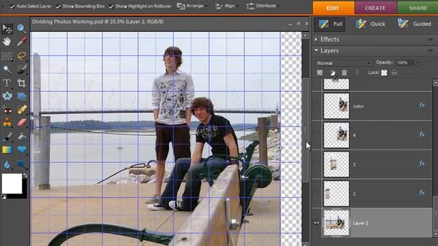Open the Opacity slider arrow
This screenshot has height=246, width=438.
[x=417, y=63]
